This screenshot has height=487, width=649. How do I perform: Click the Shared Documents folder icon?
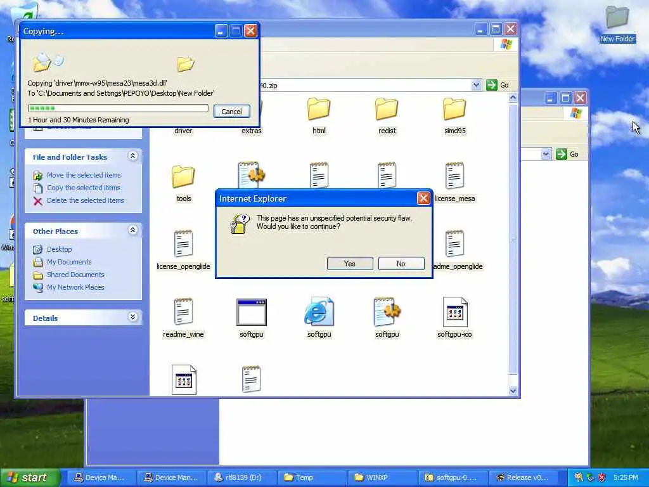(37, 275)
